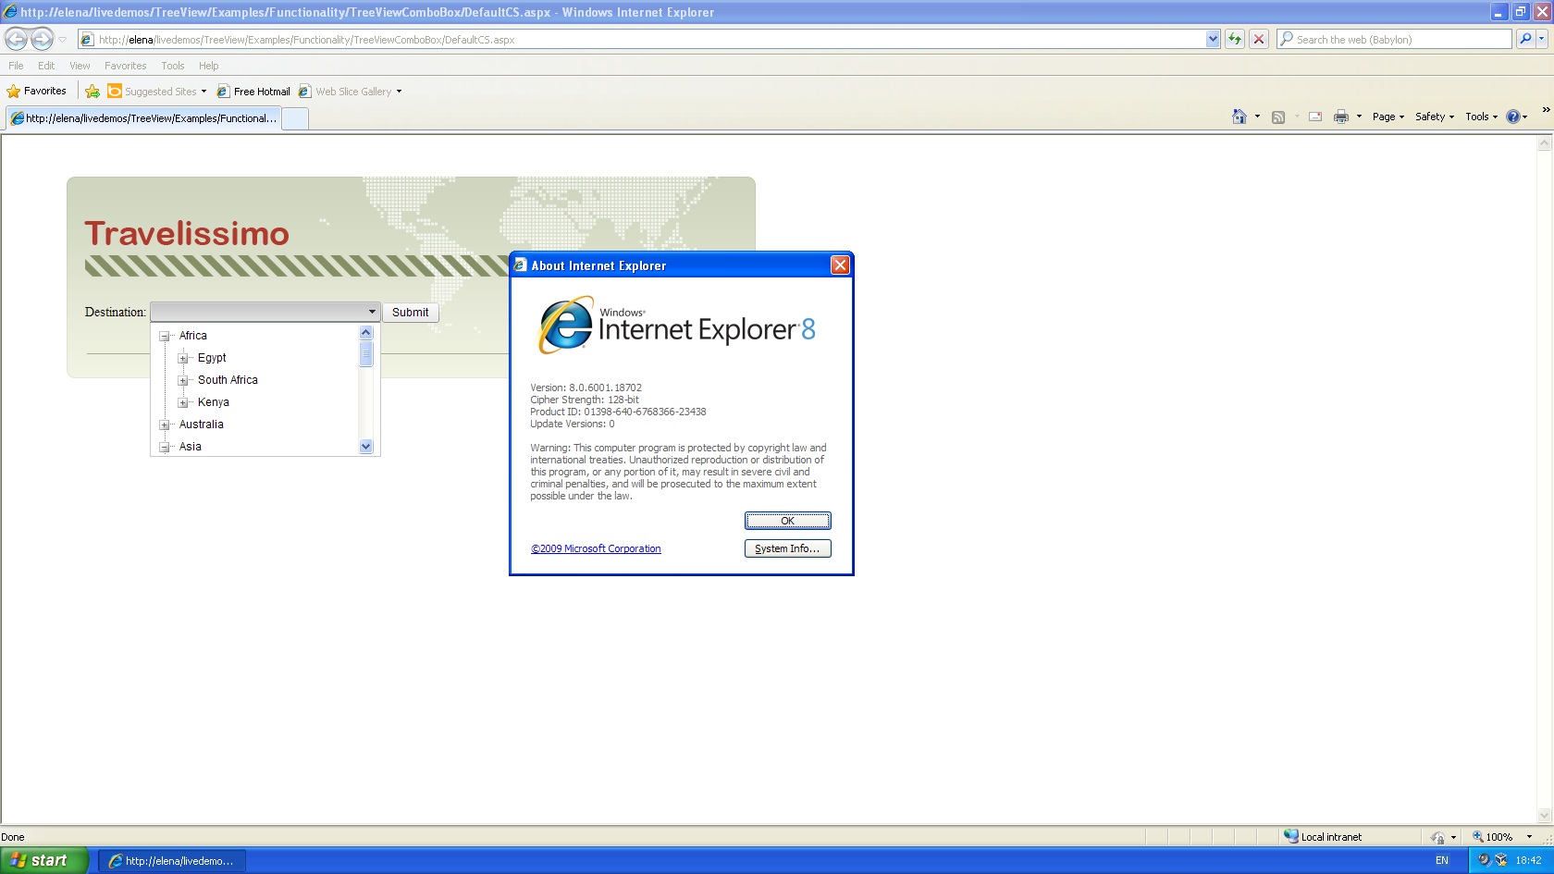Select Australia in the destination tree

(202, 425)
